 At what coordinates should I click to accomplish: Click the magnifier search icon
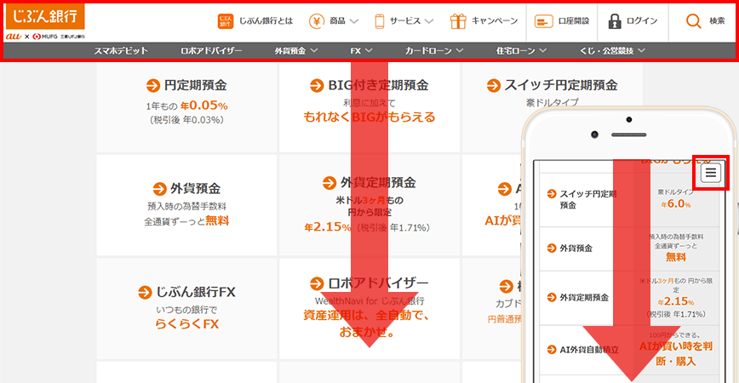(693, 21)
